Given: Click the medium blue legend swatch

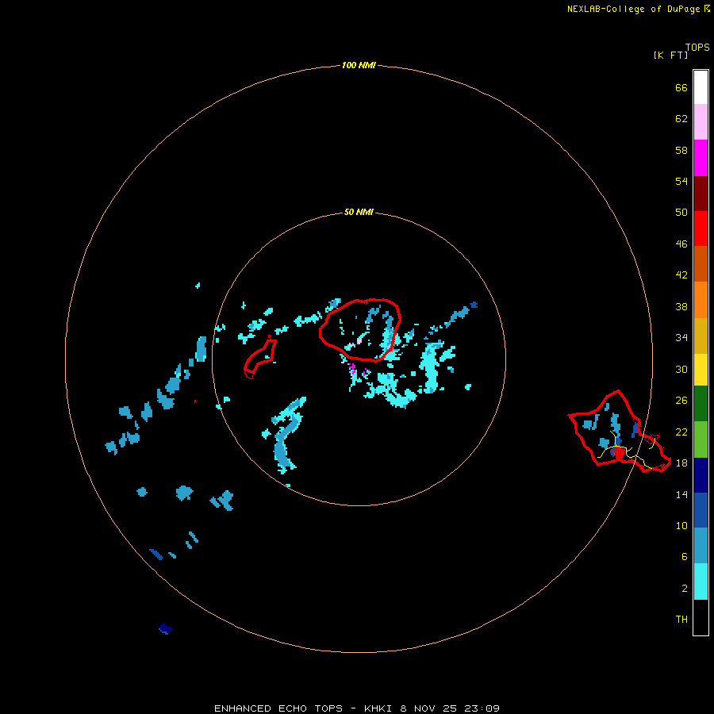Looking at the screenshot, I should tap(701, 510).
